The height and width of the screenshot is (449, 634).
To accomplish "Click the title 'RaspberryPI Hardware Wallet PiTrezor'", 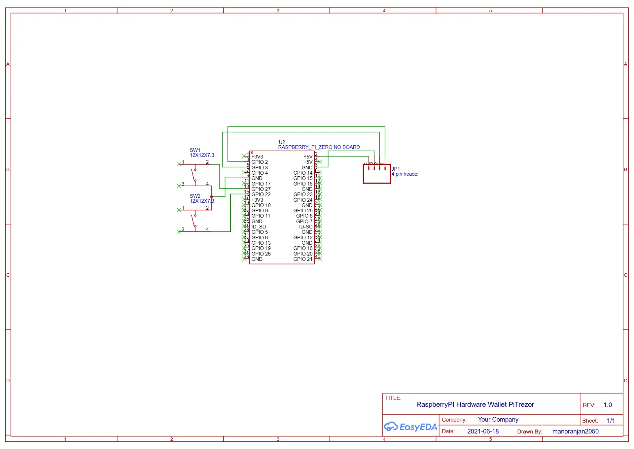I will point(475,404).
